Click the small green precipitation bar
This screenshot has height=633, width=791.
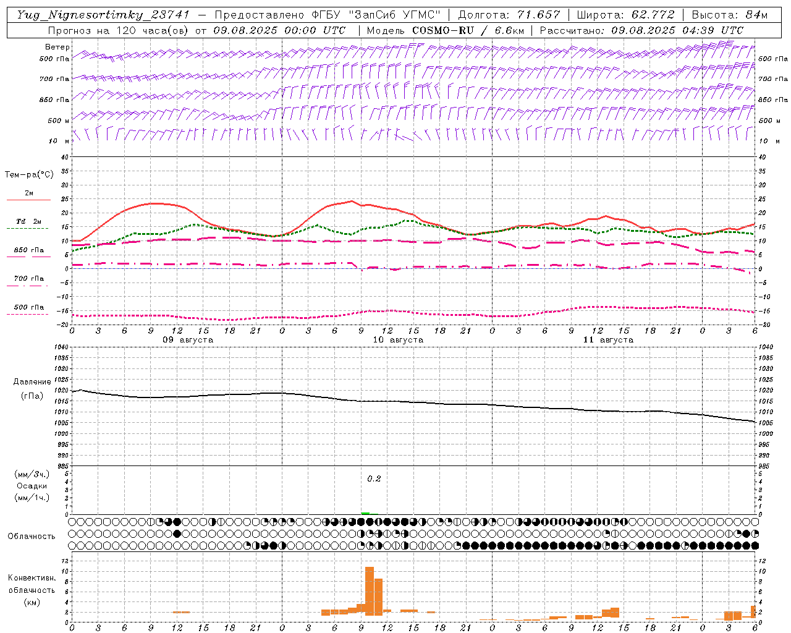click(365, 513)
